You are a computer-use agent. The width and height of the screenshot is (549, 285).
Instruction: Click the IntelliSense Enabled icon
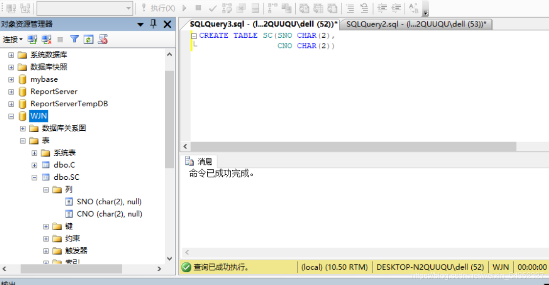pyautogui.click(x=256, y=8)
